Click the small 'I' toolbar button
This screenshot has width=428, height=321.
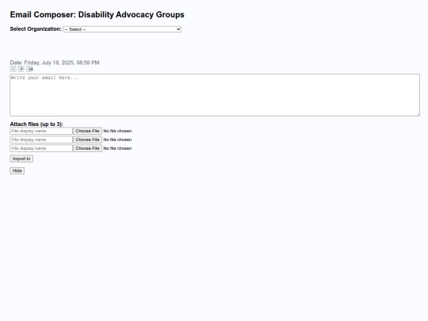13,69
